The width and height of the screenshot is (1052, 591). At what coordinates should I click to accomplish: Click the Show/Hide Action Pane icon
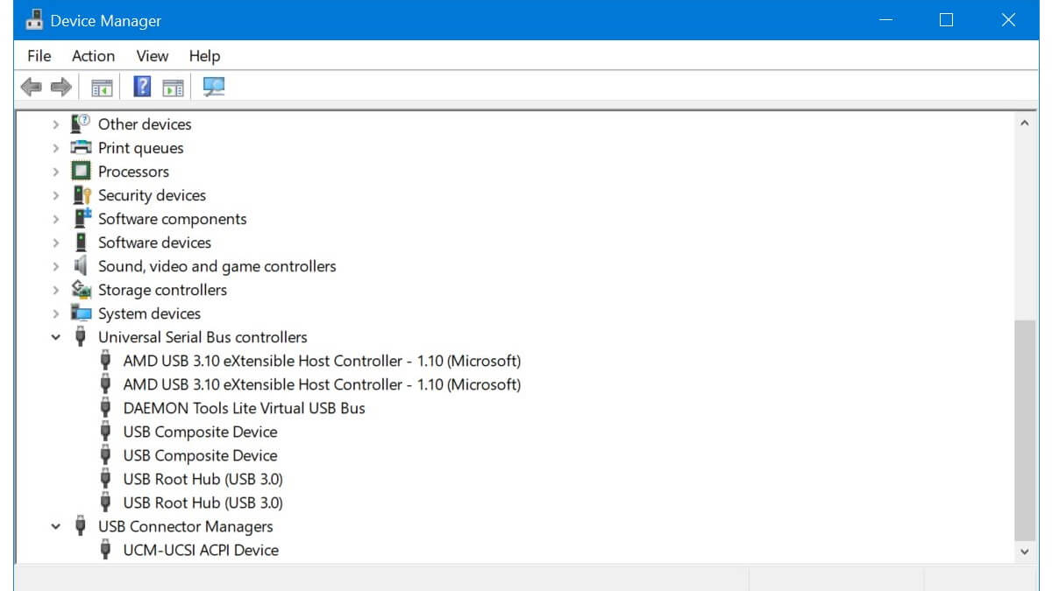click(174, 87)
